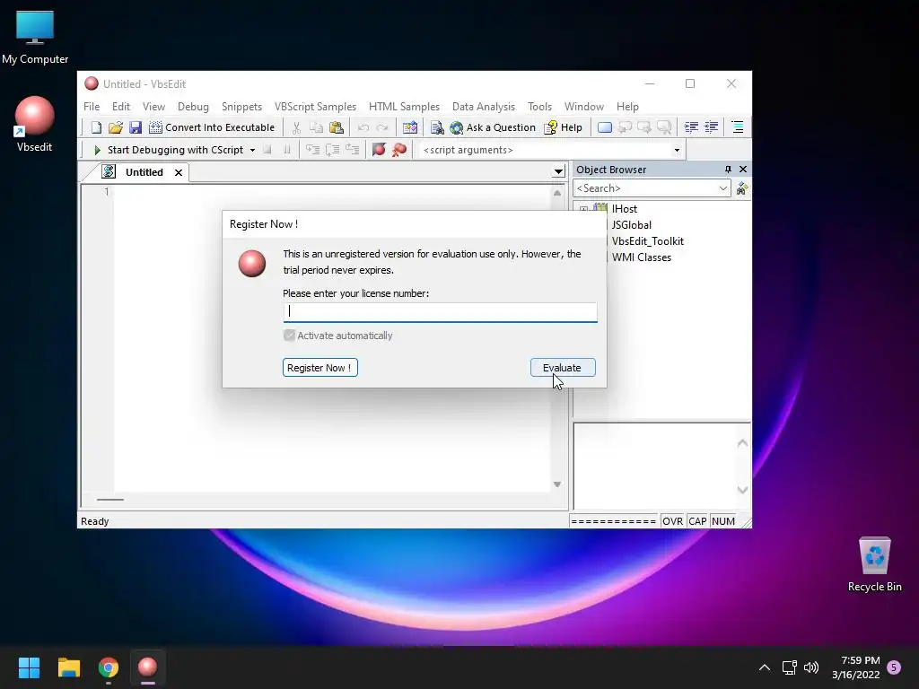
Task: Click the CAP status bar indicator
Action: coord(697,521)
